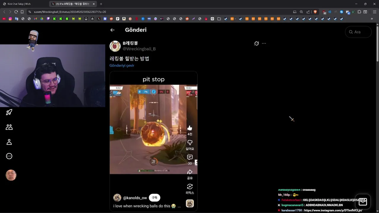Image resolution: width=379 pixels, height=213 pixels.
Task: Click the browser back arrow
Action: 4,12
